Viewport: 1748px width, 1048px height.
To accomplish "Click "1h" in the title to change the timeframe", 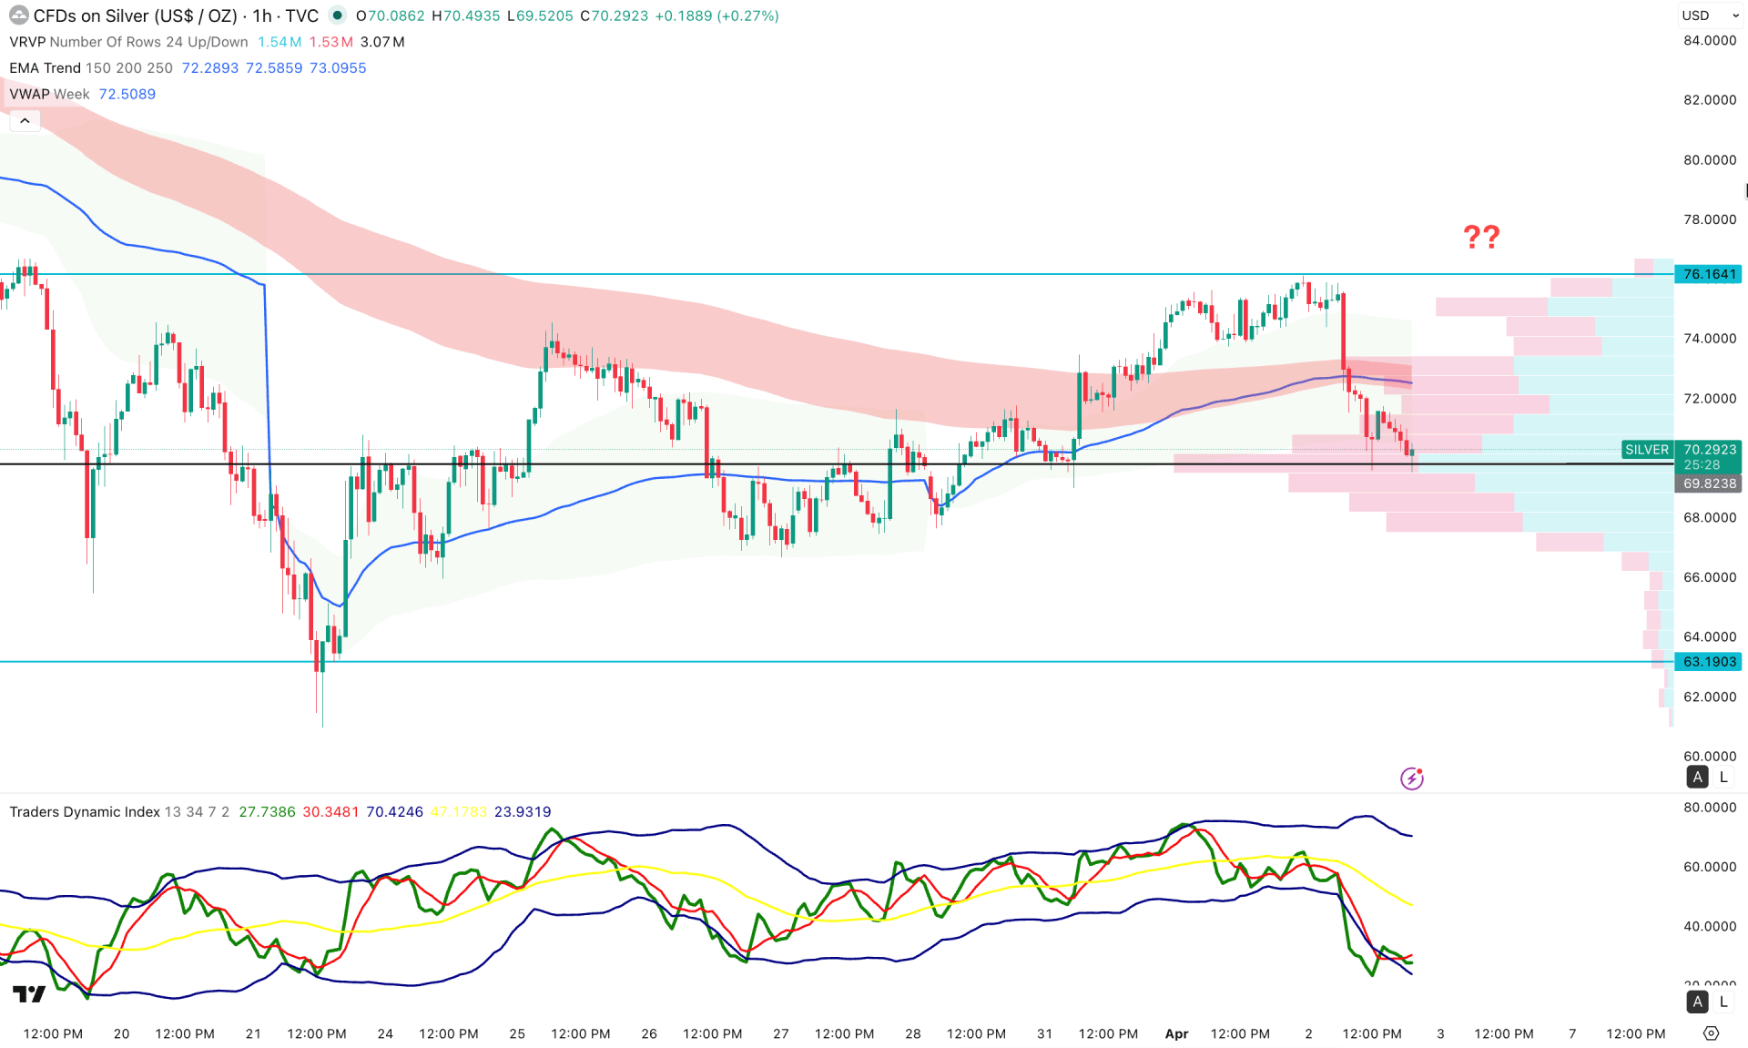I will [264, 15].
